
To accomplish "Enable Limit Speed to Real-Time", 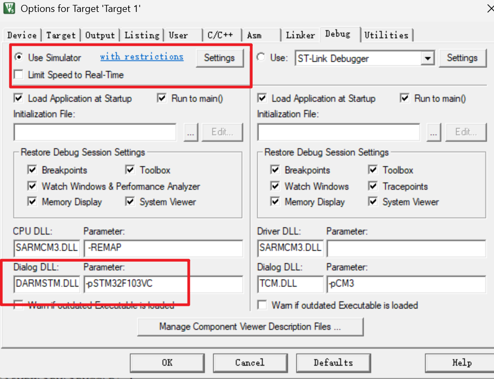I will click(18, 74).
